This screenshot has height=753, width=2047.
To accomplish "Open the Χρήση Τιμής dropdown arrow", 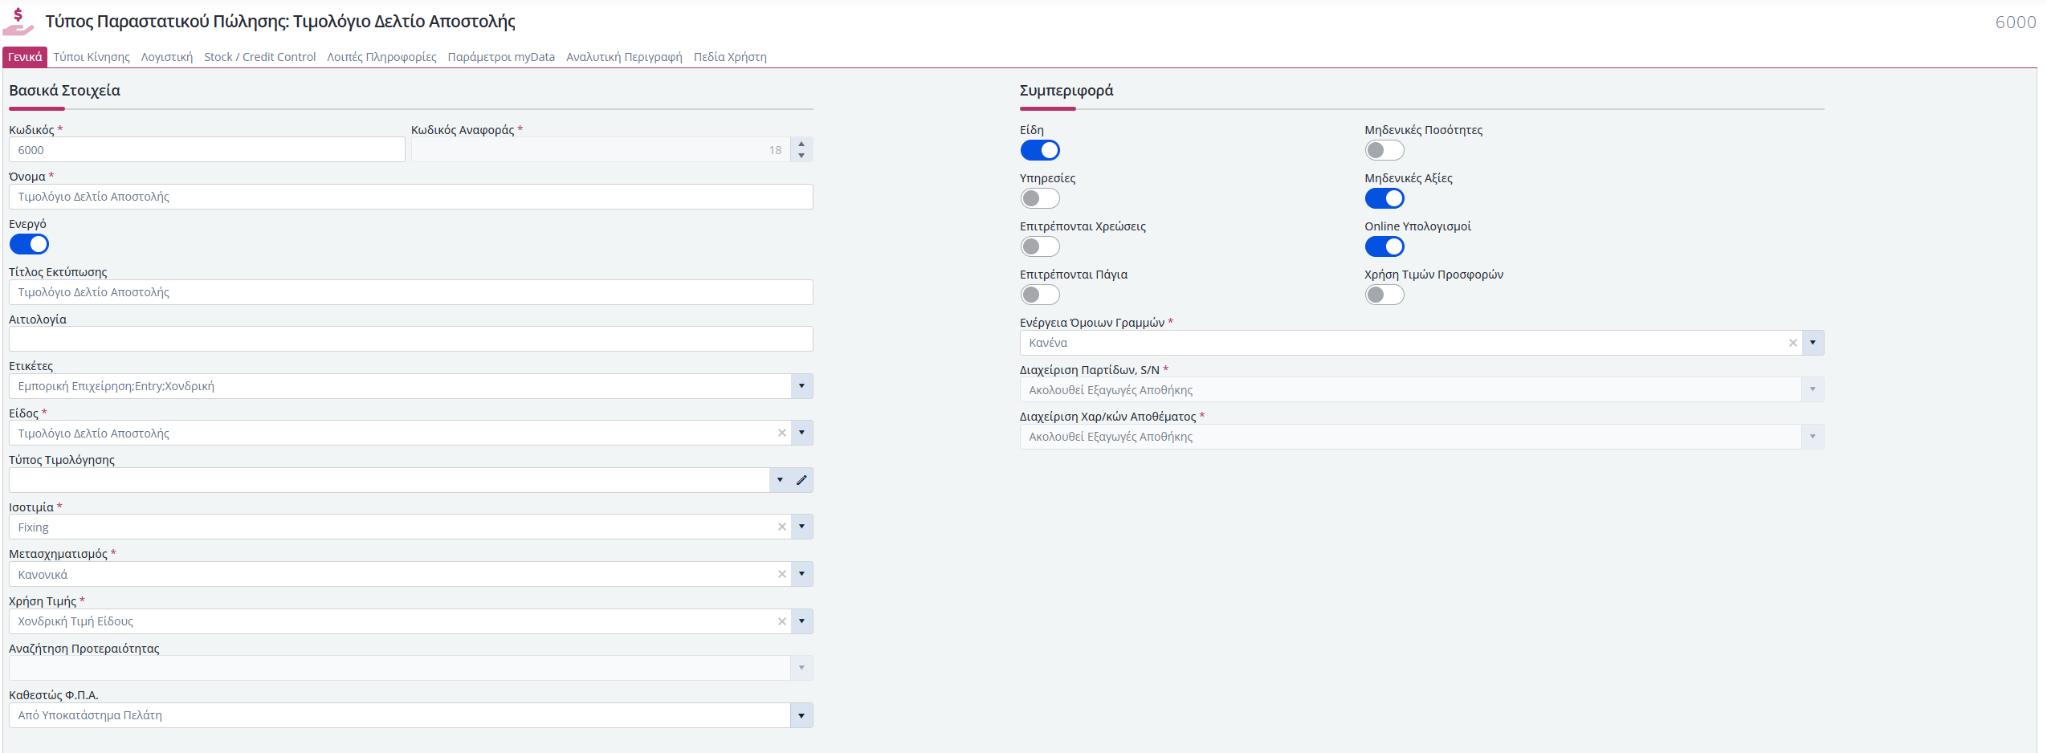I will [801, 621].
